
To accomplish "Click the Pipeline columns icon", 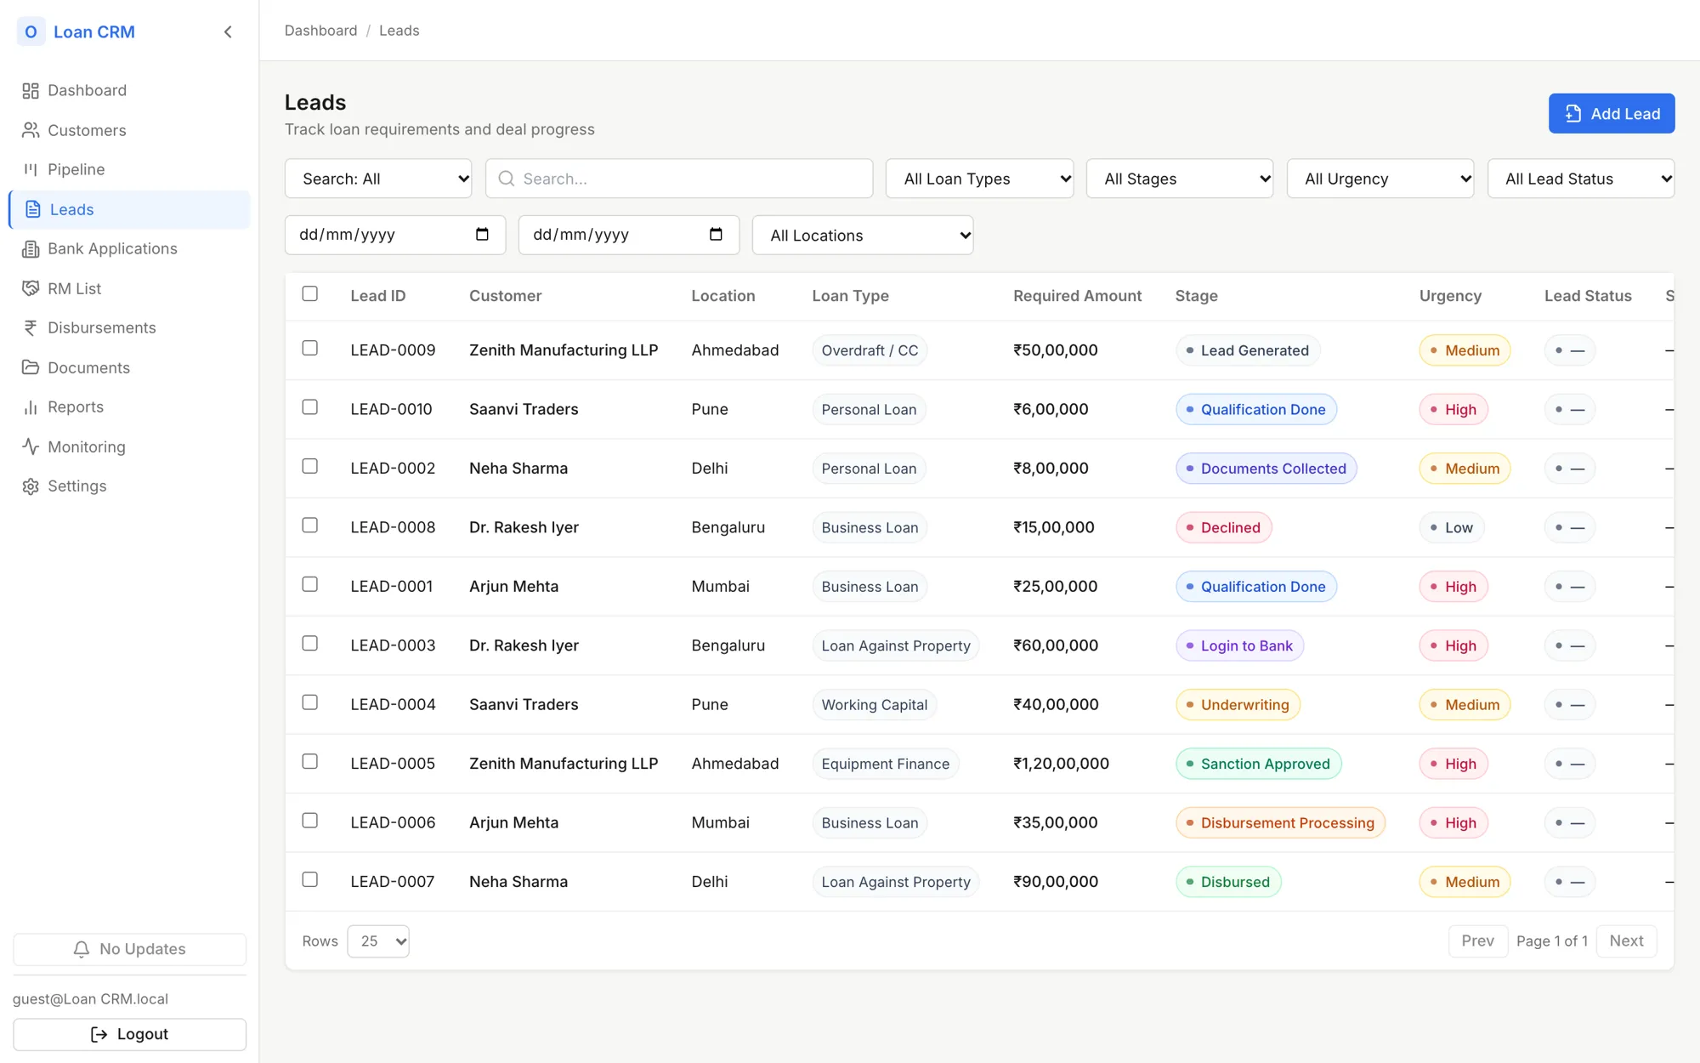I will (x=31, y=169).
